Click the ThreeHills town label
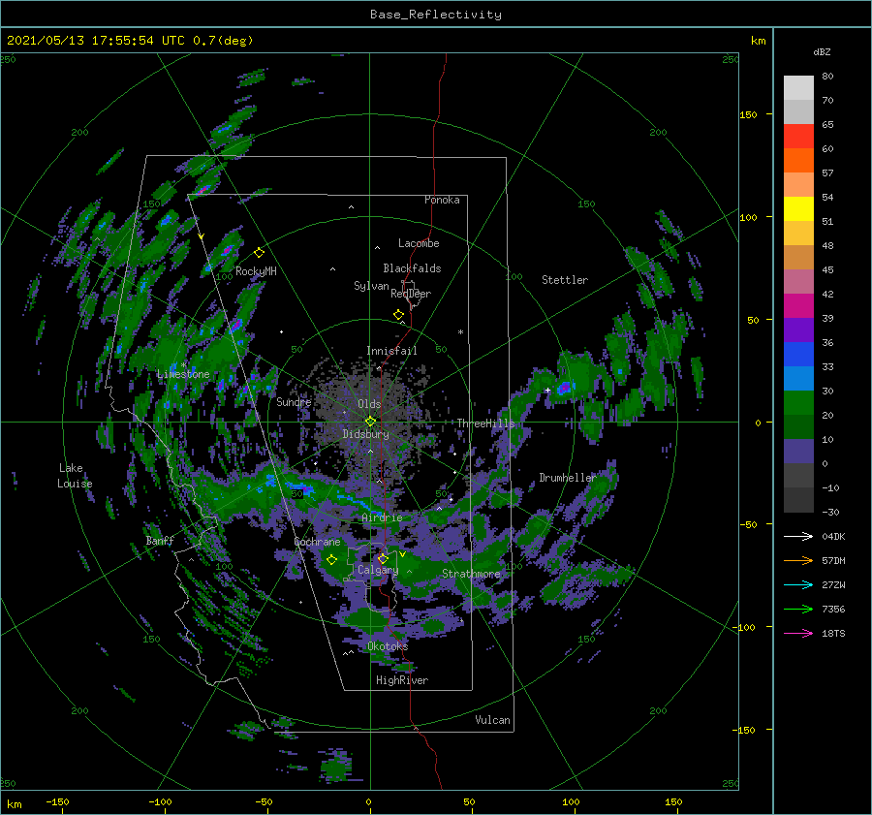The image size is (872, 815). pyautogui.click(x=486, y=423)
